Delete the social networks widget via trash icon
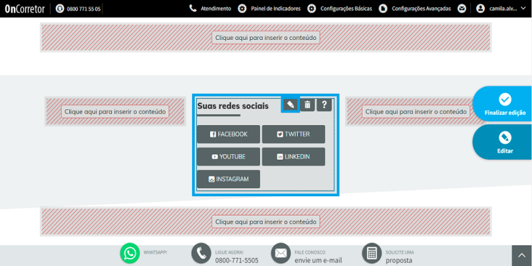This screenshot has width=532, height=266. pyautogui.click(x=307, y=104)
